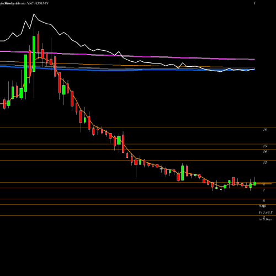Screen dimensions: 276x276
Task: Click the volume readout ending 1.43 X
Action: (x=266, y=213)
